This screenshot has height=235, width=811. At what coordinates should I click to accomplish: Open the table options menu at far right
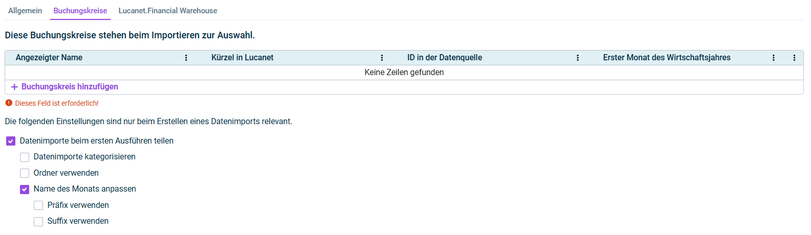tap(794, 58)
